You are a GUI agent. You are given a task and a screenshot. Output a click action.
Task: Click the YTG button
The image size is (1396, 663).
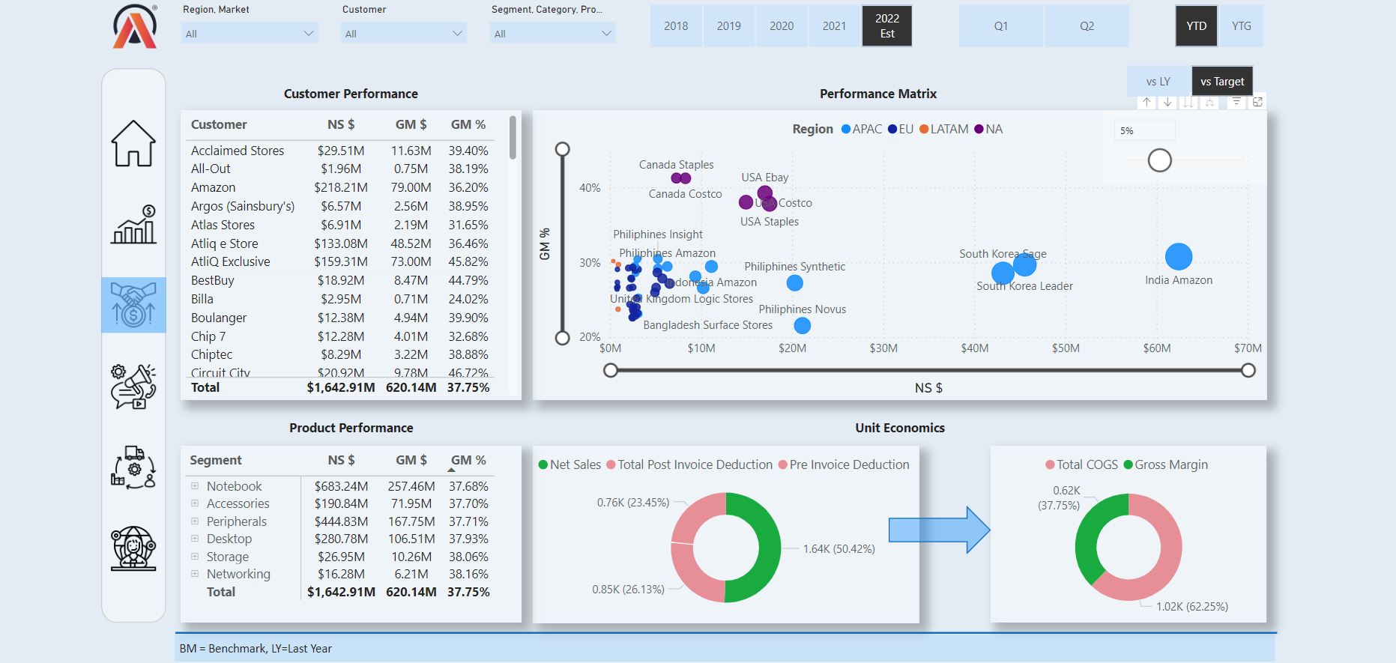tap(1242, 26)
